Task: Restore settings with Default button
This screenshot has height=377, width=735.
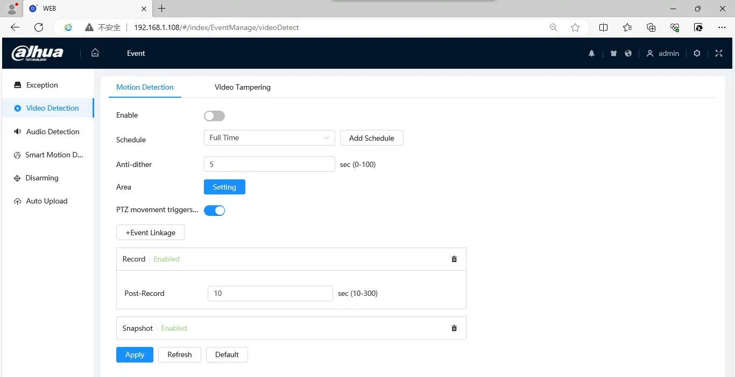Action: pyautogui.click(x=227, y=354)
